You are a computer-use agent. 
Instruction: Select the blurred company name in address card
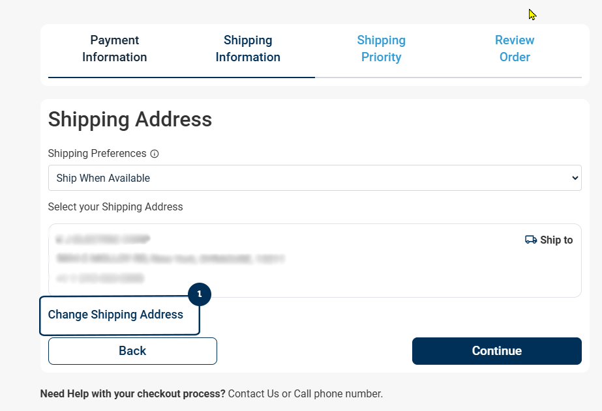tap(103, 240)
